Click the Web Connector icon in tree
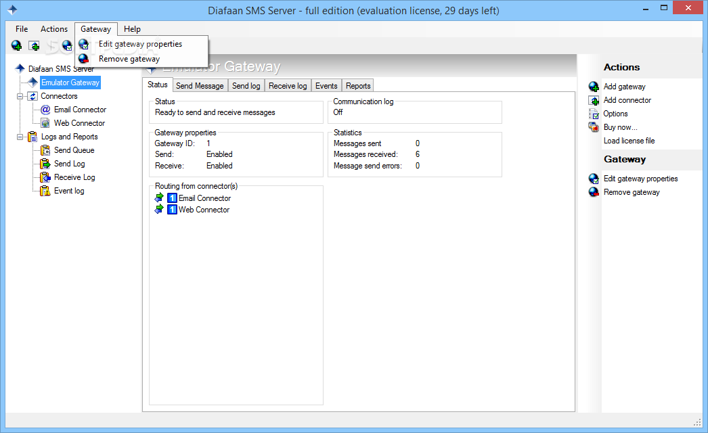 click(x=45, y=123)
